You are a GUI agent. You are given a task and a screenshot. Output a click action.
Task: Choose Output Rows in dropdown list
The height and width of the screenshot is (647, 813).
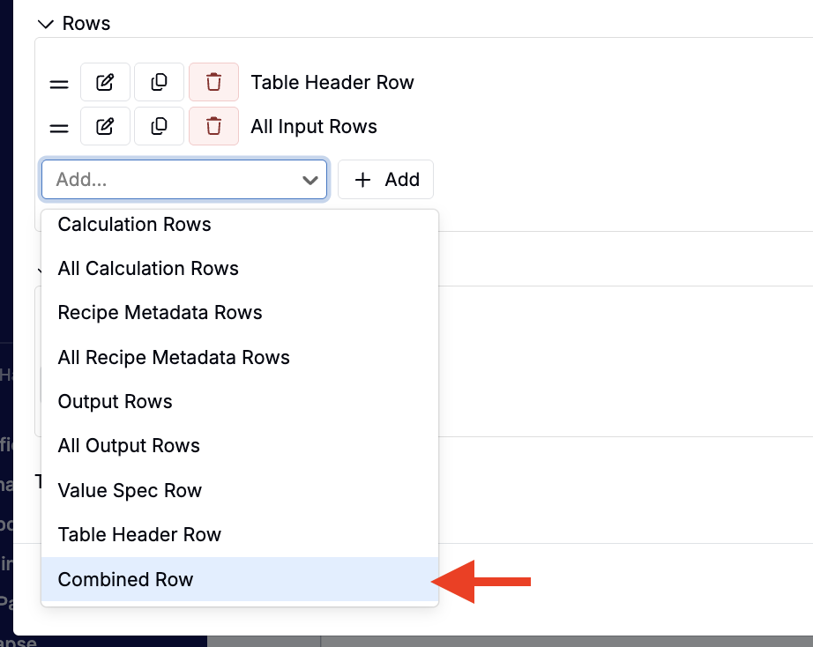coord(115,402)
